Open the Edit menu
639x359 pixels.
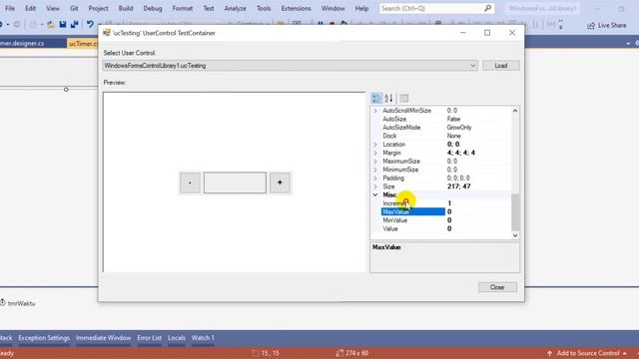(30, 8)
